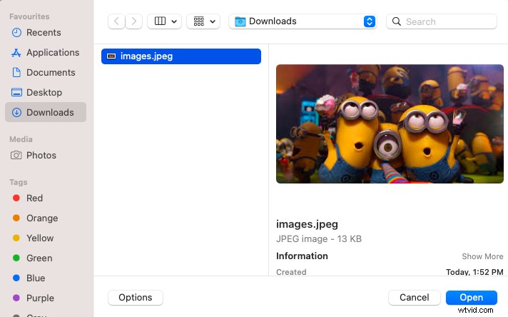
Task: Click the Created date value Today, 1:52 PM
Action: pyautogui.click(x=474, y=271)
